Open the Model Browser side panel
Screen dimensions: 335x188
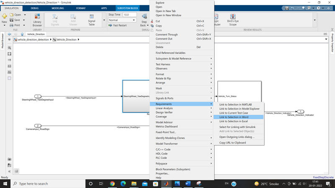pyautogui.click(x=3, y=41)
